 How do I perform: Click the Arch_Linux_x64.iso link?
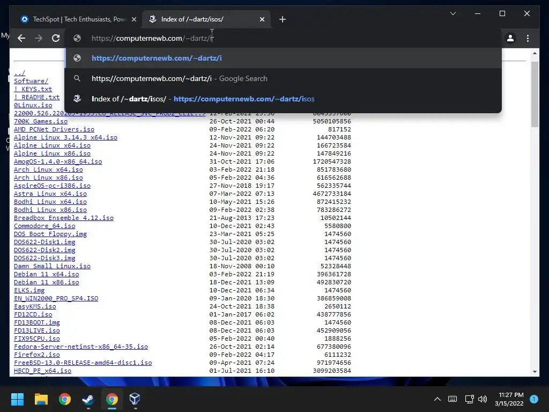(48, 170)
